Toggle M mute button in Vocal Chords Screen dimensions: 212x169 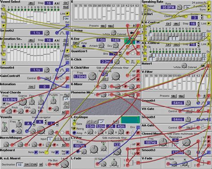pyautogui.click(x=64, y=112)
